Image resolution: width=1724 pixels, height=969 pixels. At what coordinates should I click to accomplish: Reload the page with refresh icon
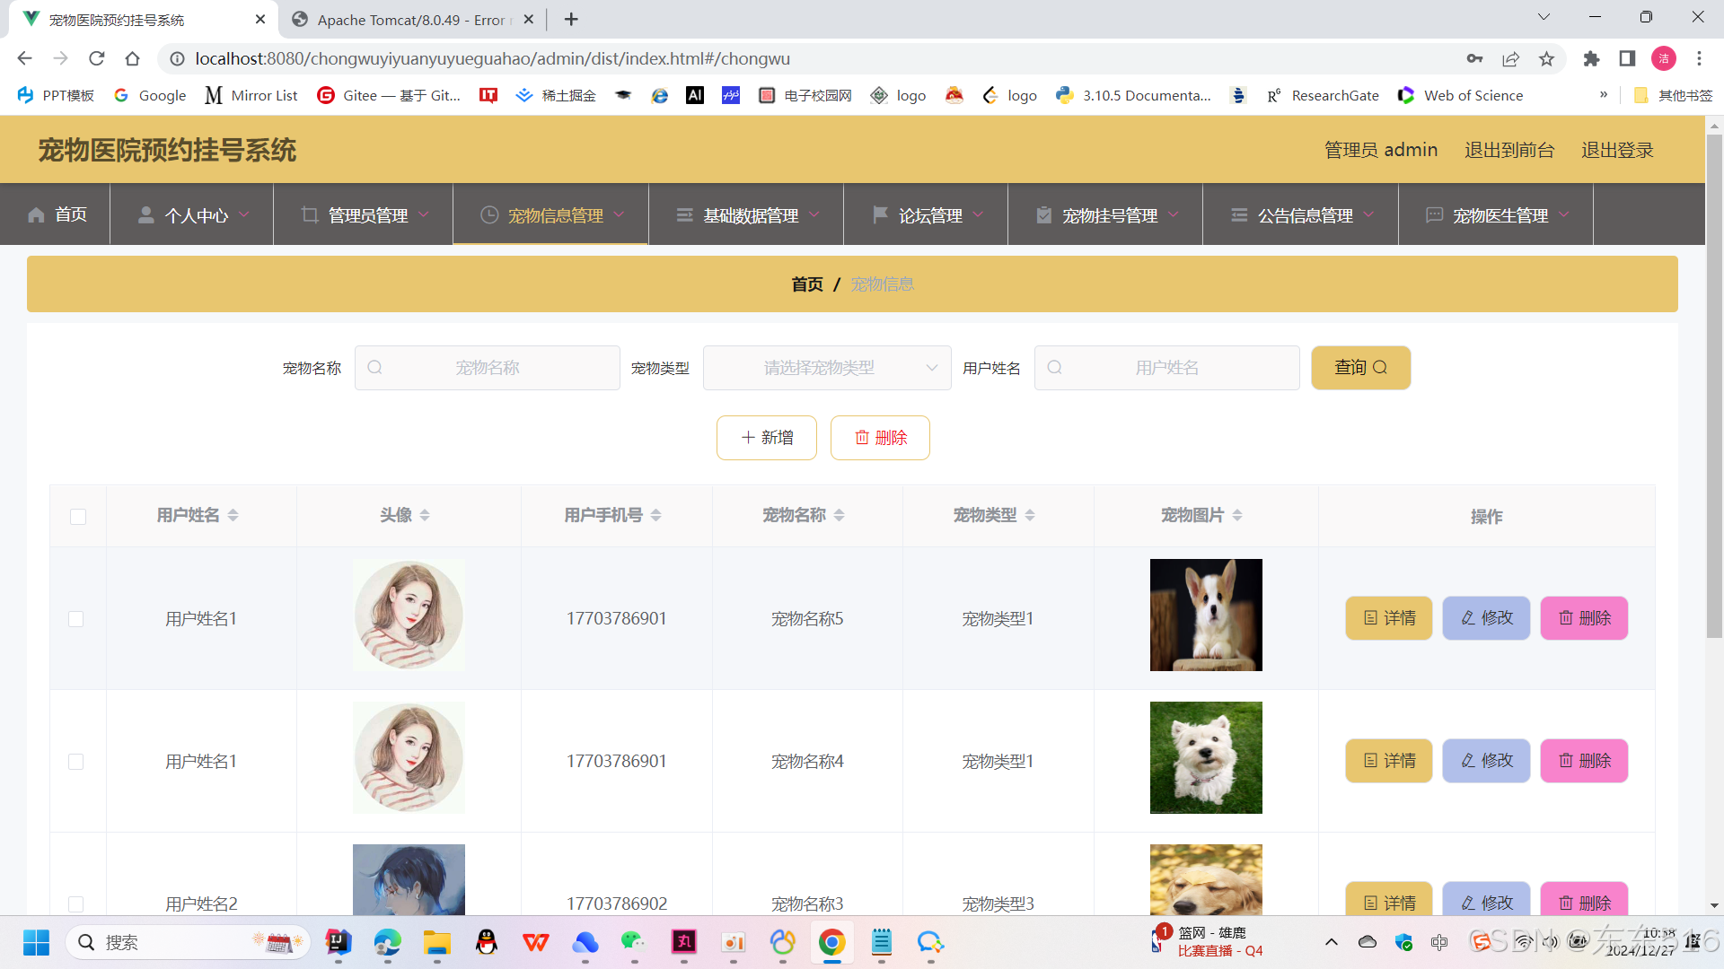tap(97, 59)
